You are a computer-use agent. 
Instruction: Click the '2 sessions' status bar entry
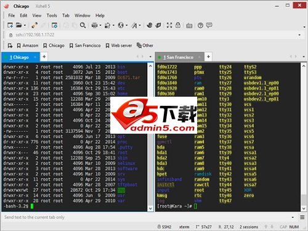pos(249,227)
